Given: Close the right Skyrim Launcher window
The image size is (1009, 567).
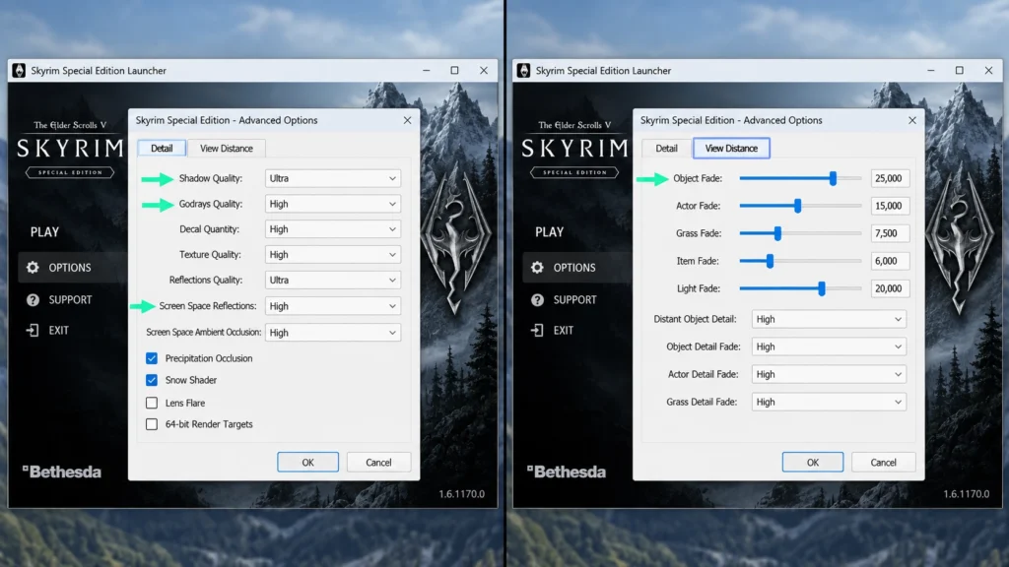Looking at the screenshot, I should pos(988,71).
